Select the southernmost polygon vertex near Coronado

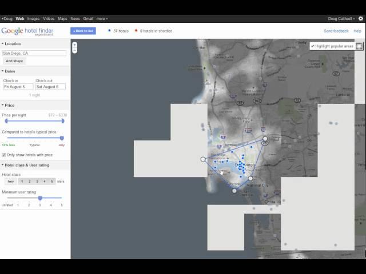tap(234, 191)
